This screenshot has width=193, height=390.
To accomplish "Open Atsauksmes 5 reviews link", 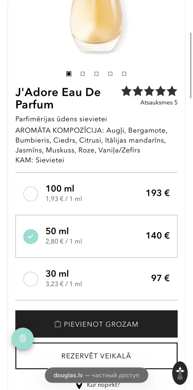I will click(159, 102).
